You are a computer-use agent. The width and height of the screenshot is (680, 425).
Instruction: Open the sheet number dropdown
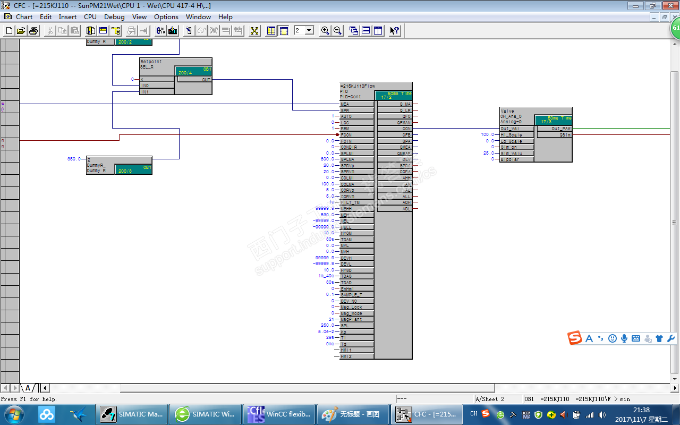coord(309,31)
